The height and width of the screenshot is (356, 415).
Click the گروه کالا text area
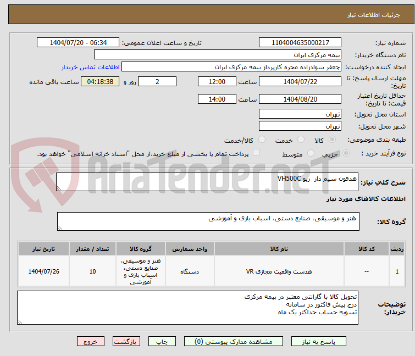208,221
